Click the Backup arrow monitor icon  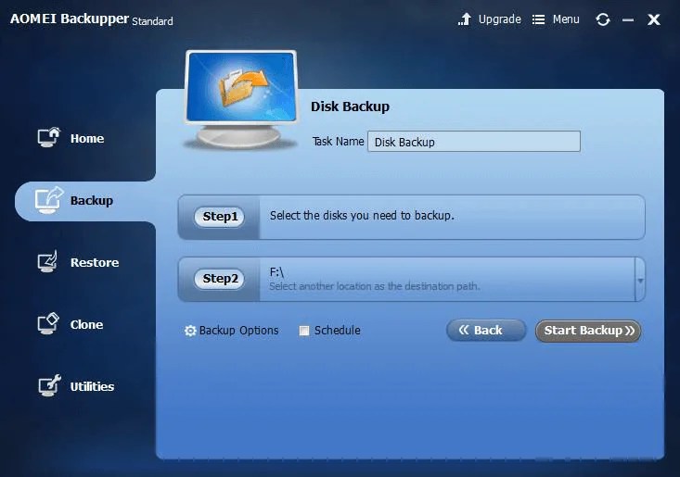point(48,200)
